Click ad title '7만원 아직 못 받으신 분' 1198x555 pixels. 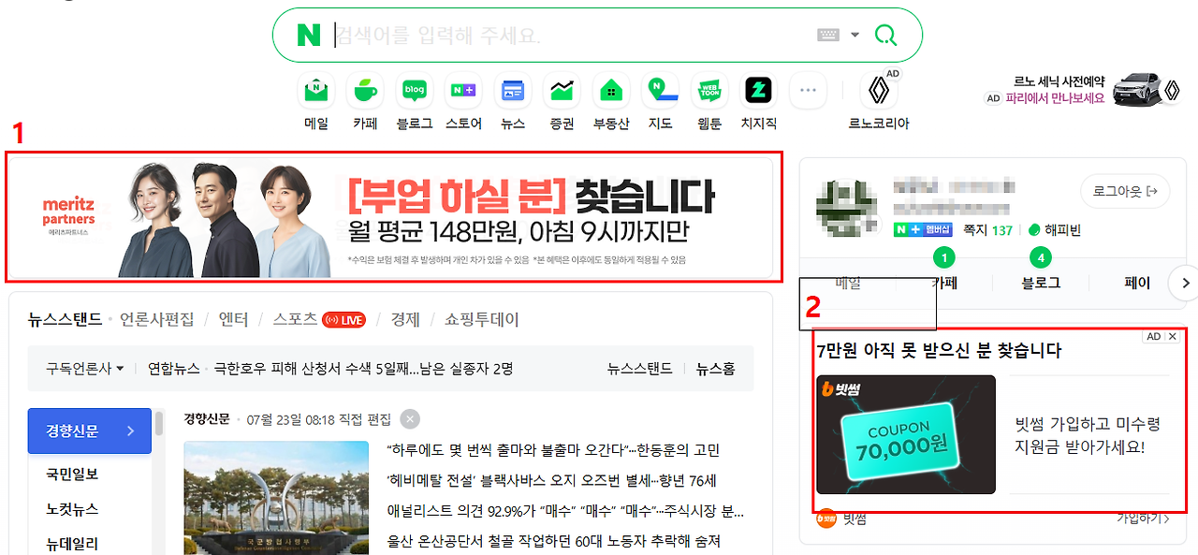point(939,351)
